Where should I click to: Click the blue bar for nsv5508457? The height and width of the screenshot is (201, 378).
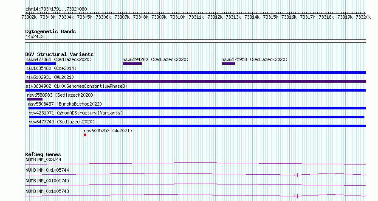[x=197, y=108]
